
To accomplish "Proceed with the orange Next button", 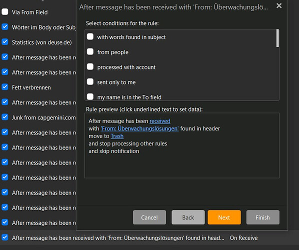I will click(x=224, y=217).
